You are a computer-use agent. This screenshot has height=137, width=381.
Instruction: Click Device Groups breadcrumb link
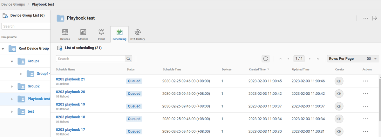13,5
